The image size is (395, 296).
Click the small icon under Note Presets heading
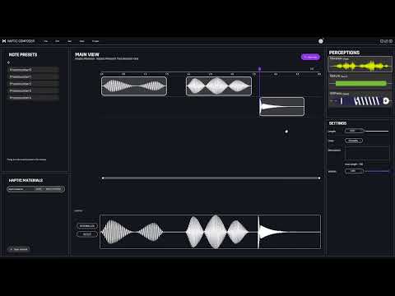click(x=8, y=62)
